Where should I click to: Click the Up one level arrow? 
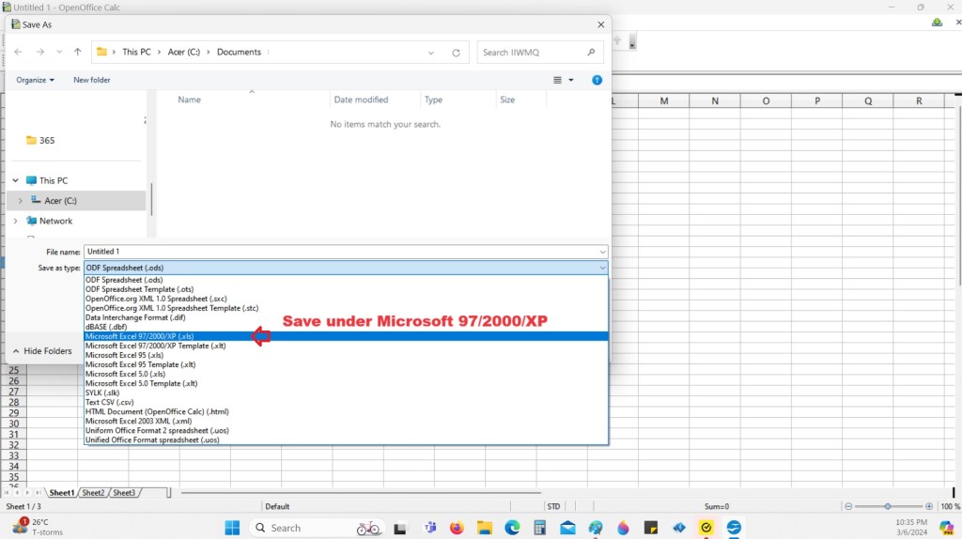click(77, 53)
